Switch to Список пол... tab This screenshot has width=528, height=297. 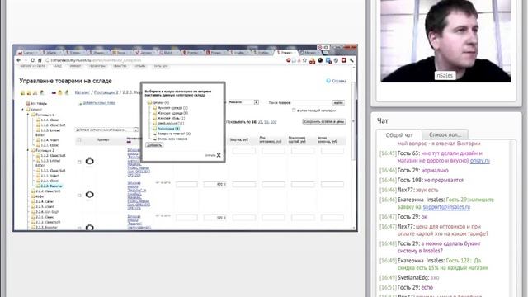tap(445, 134)
